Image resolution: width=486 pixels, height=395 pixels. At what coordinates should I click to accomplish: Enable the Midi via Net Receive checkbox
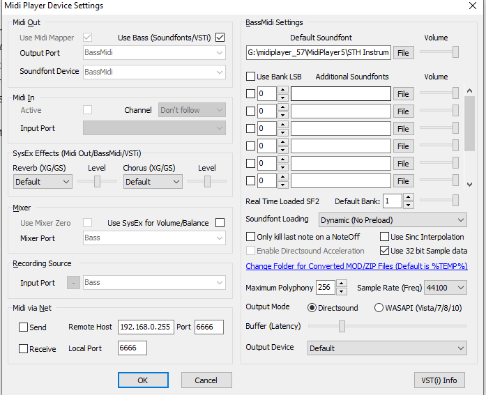point(23,348)
